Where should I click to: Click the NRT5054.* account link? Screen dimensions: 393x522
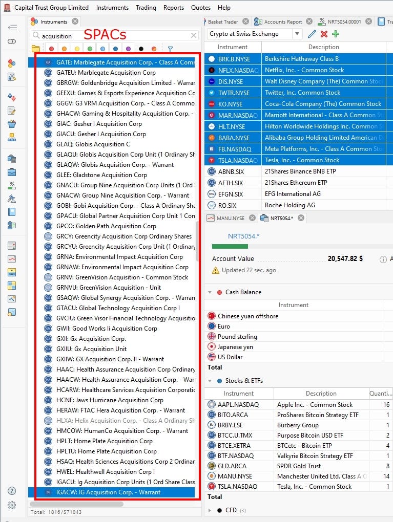pyautogui.click(x=244, y=236)
